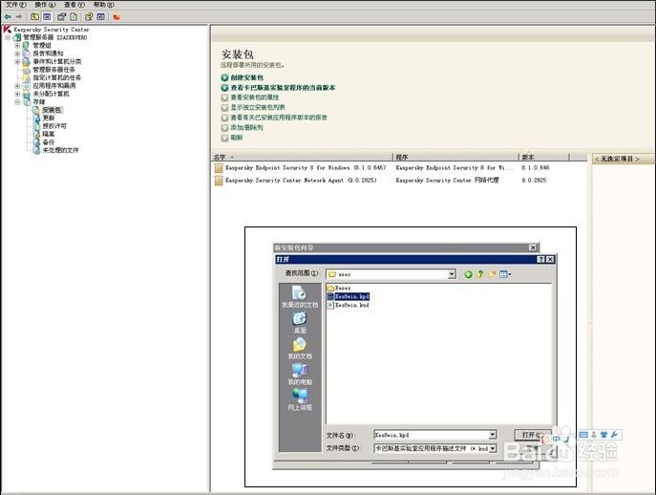Click 查看卡巴斯基实验室程序的当前版本 link
The height and width of the screenshot is (495, 656).
pyautogui.click(x=283, y=88)
